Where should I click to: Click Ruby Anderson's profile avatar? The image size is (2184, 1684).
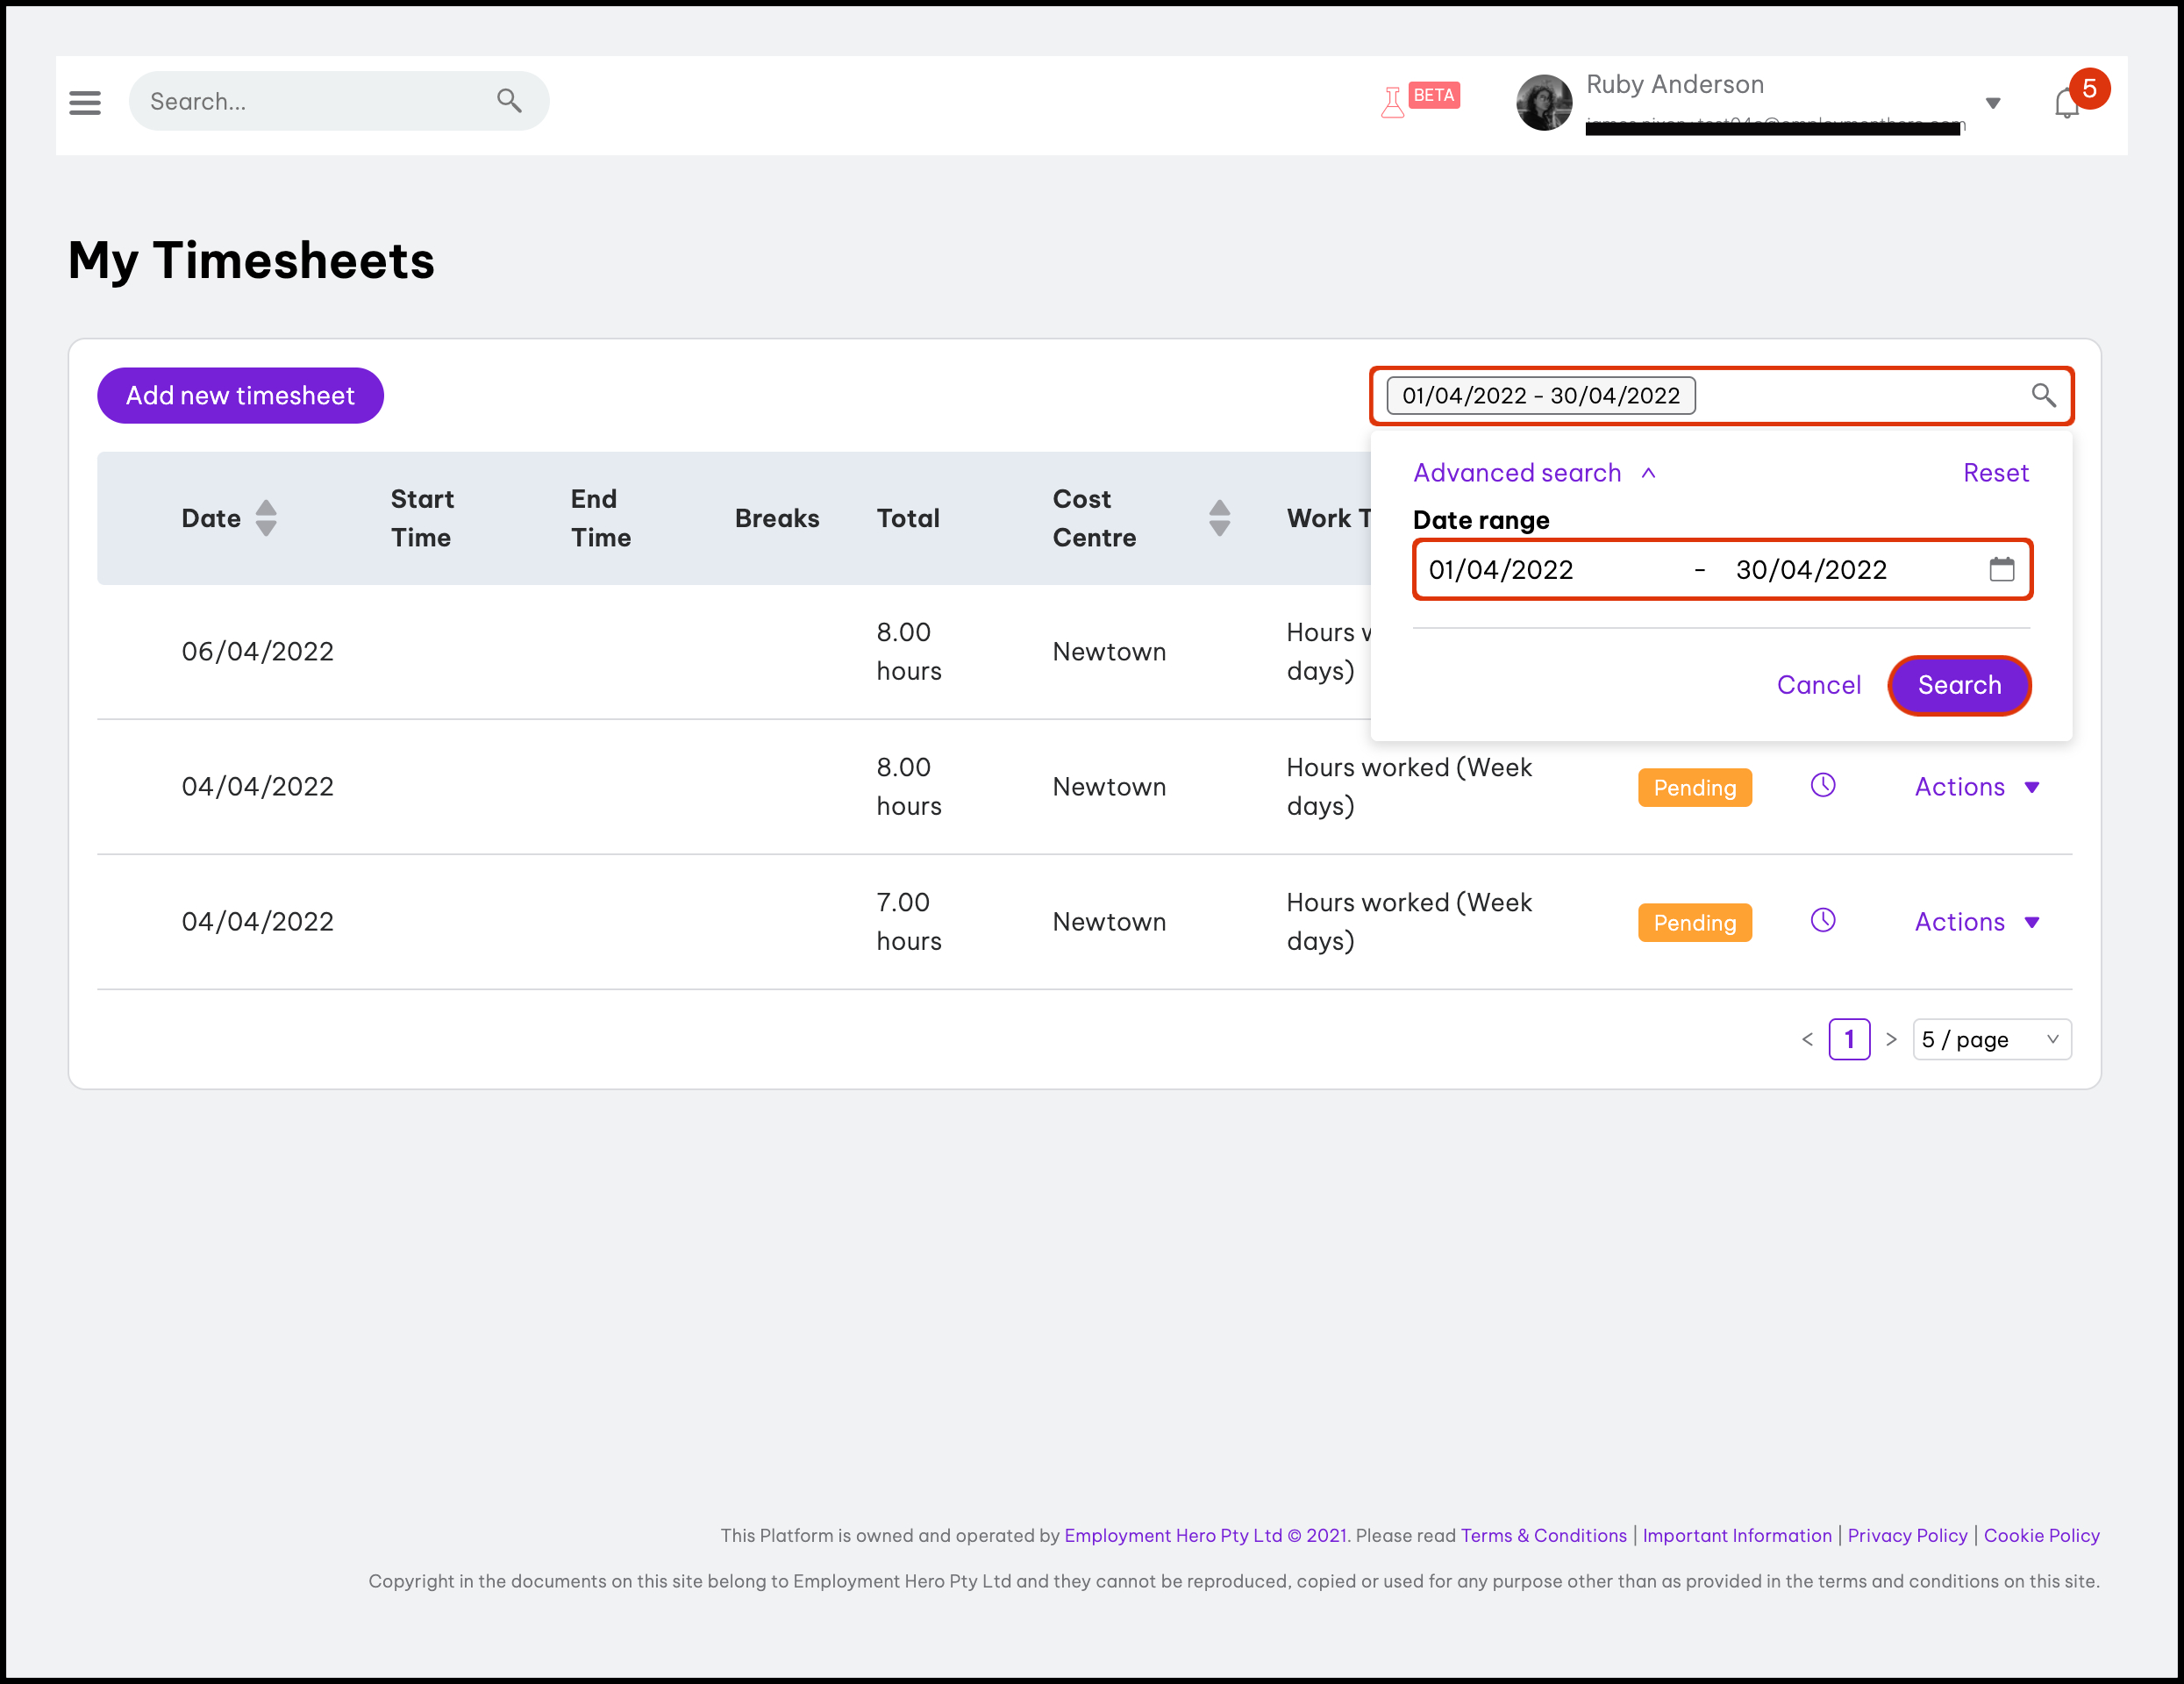tap(1543, 102)
